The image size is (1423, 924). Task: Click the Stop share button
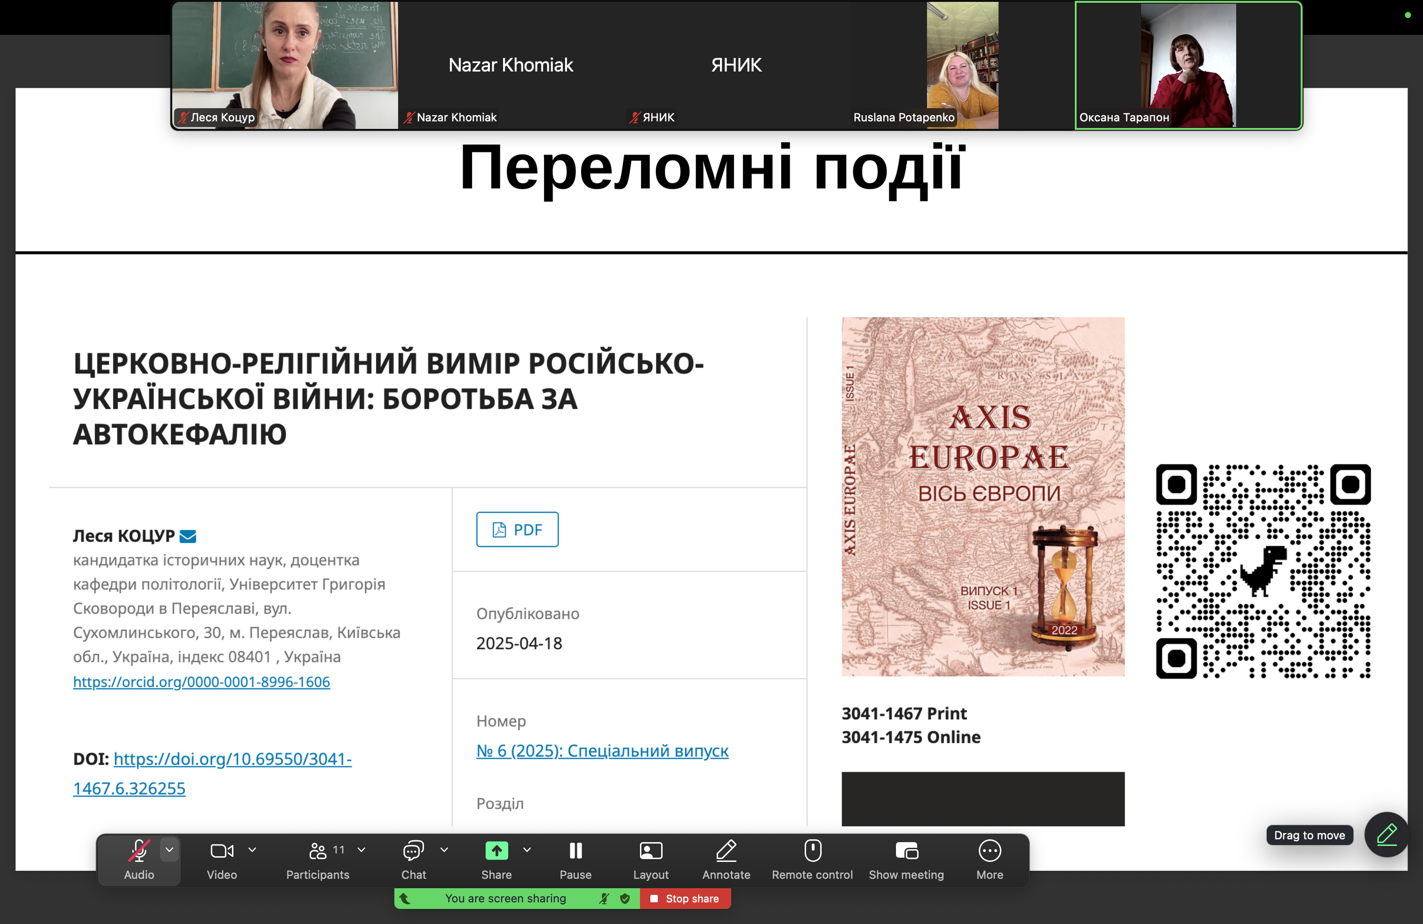pos(685,898)
